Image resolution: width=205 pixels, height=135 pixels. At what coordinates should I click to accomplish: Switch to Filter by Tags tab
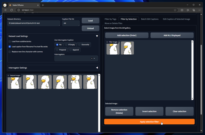(x=110, y=19)
